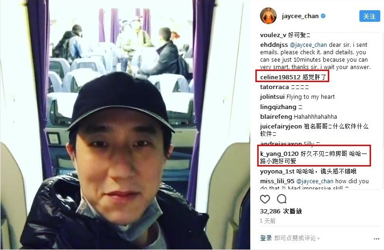The width and height of the screenshot is (384, 250).
Task: Open commenter voulez_v's profile
Action: tap(273, 35)
